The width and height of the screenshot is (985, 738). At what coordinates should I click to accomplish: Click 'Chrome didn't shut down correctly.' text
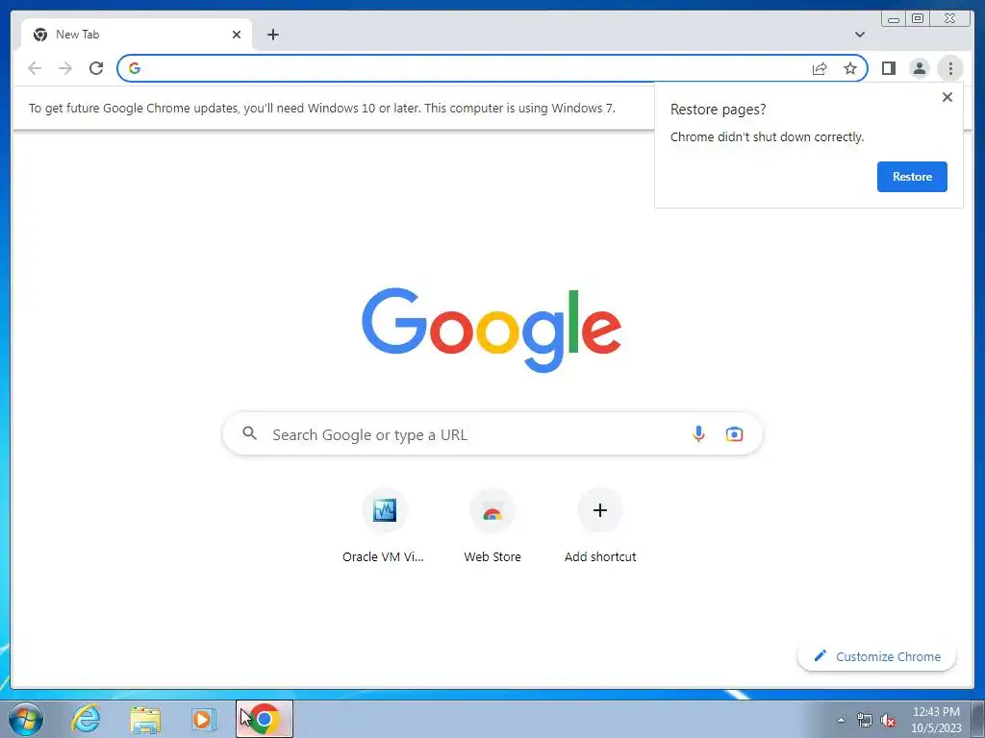[x=767, y=136]
